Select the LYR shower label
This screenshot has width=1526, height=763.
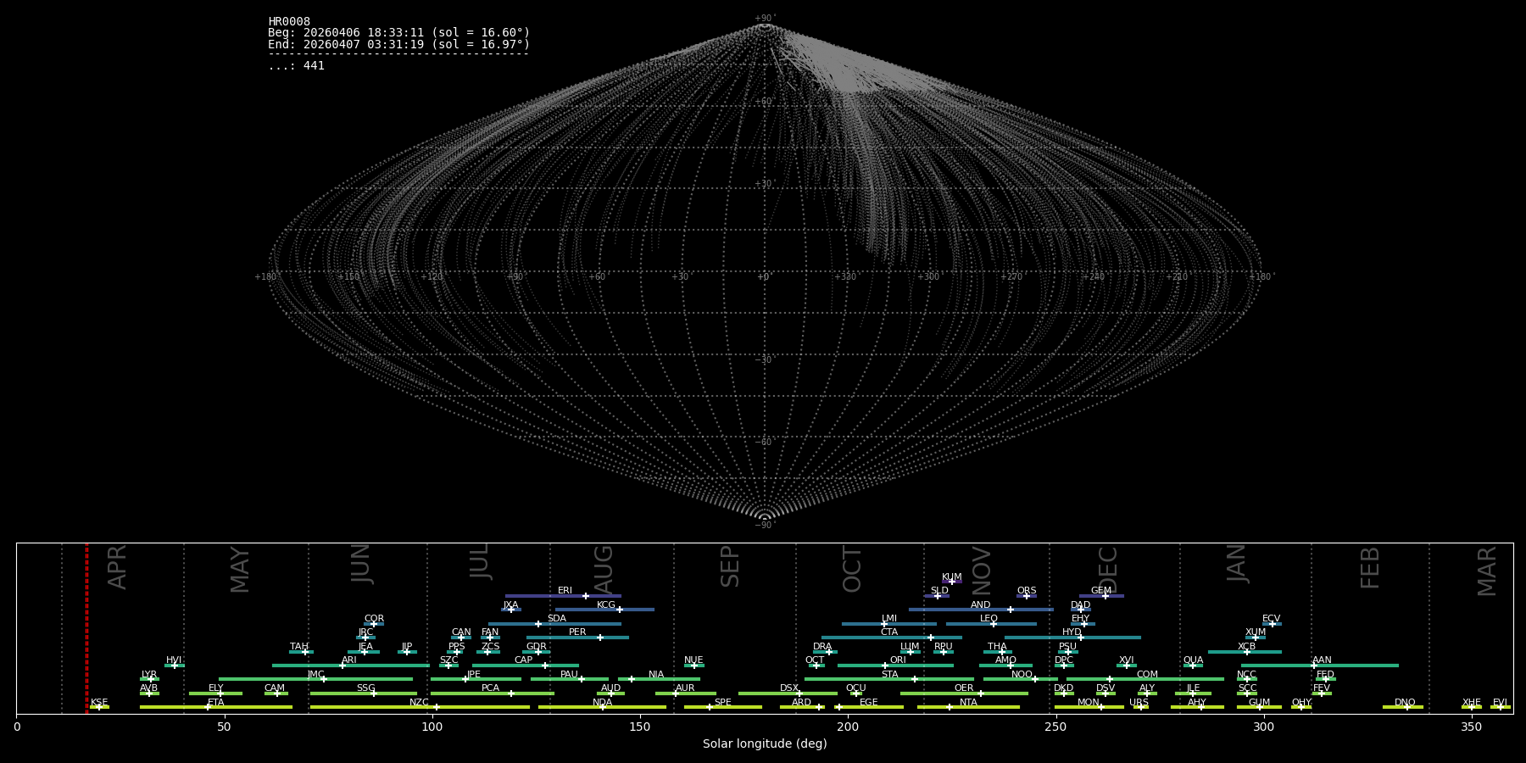coord(149,674)
